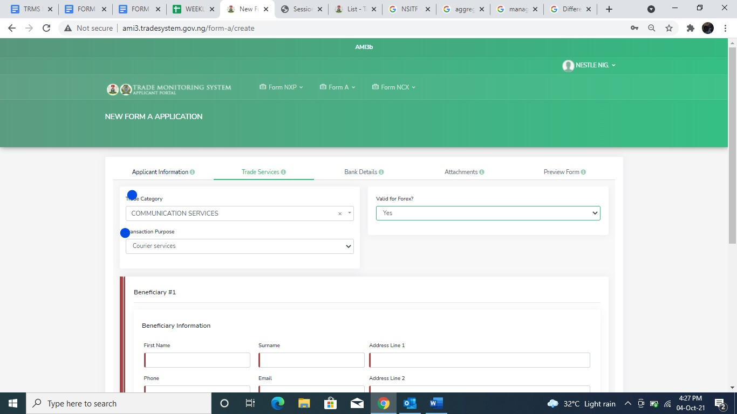This screenshot has width=737, height=414.
Task: Open the Chrome extensions puzzle icon
Action: click(x=690, y=28)
